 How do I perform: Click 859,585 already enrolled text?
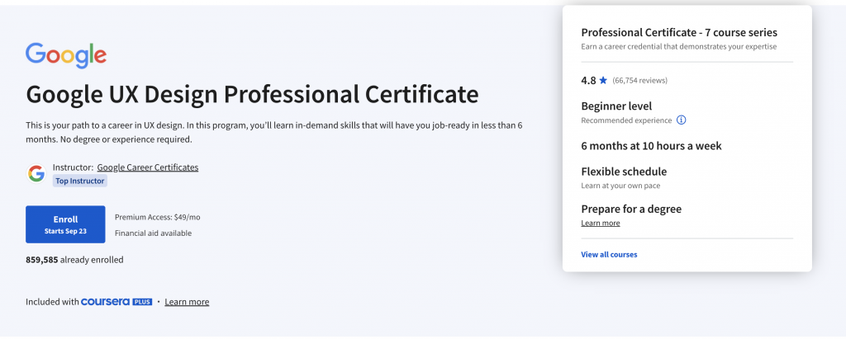[x=74, y=260]
